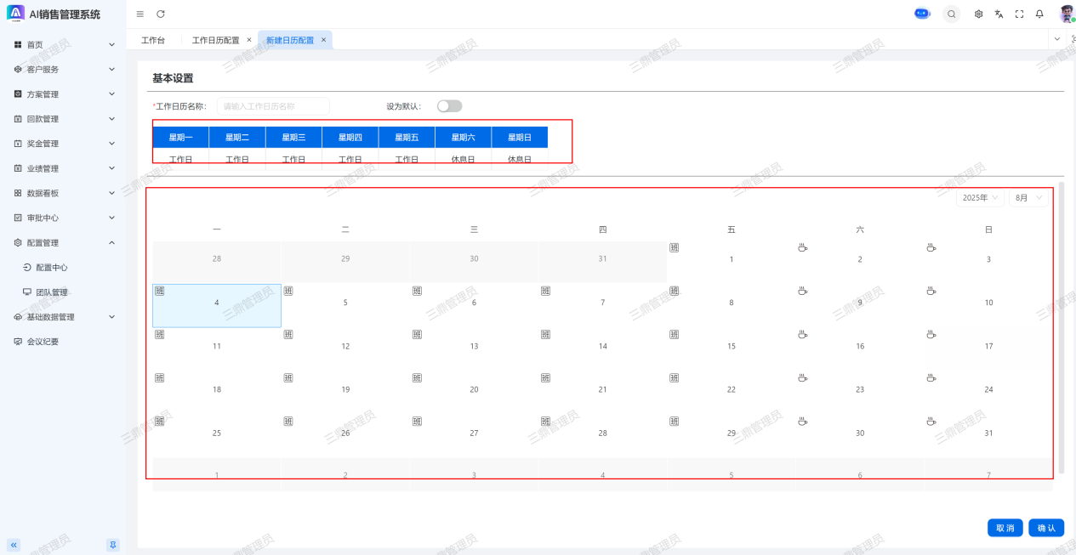The image size is (1076, 555).
Task: Toggle 星期六 rest day column header
Action: click(x=463, y=137)
